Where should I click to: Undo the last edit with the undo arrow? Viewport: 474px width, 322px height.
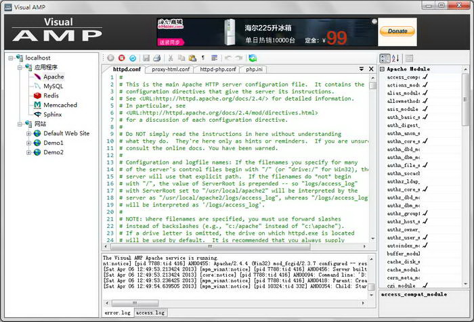(x=228, y=58)
